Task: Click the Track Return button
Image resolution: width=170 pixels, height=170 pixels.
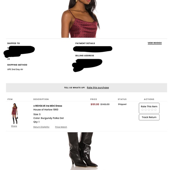Action: pyautogui.click(x=149, y=117)
